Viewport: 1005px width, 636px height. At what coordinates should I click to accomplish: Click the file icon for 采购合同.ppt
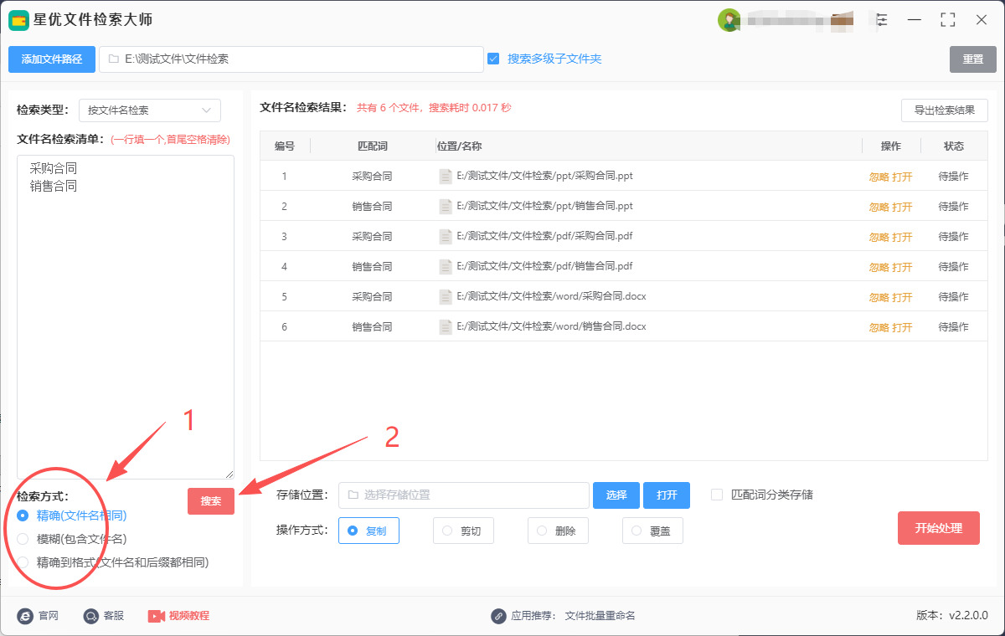point(446,177)
